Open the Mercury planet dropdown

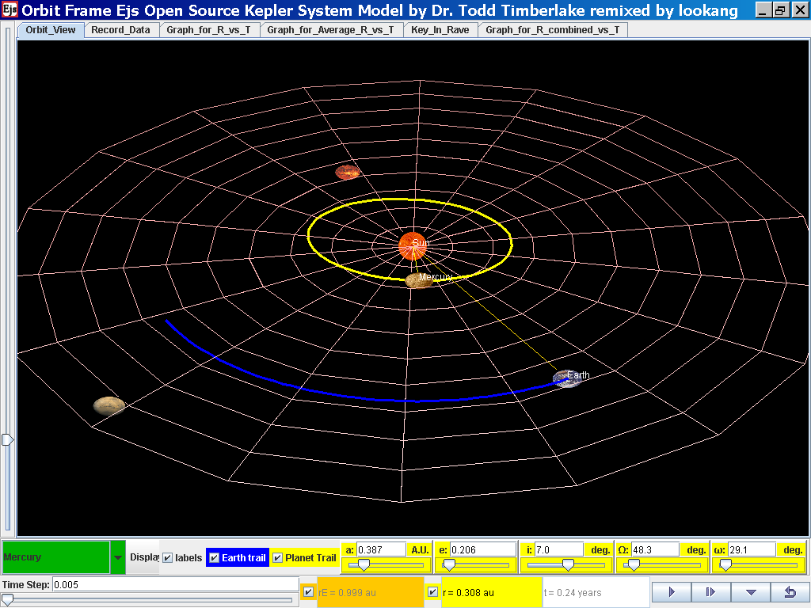pos(118,557)
